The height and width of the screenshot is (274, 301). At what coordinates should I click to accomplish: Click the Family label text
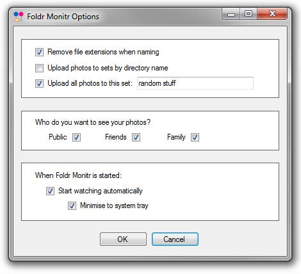click(x=176, y=137)
